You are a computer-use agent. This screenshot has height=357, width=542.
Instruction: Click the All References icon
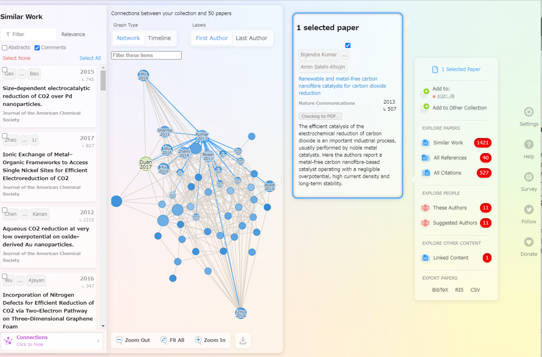pos(425,158)
